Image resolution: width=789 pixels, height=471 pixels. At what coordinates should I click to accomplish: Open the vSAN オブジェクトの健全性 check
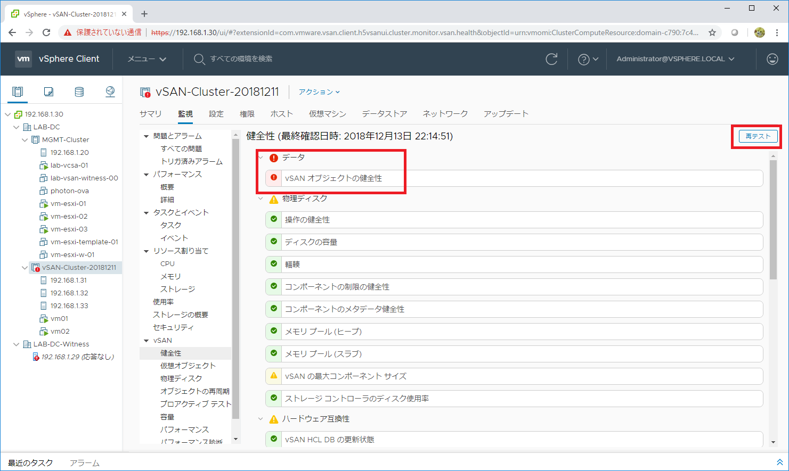coord(334,178)
